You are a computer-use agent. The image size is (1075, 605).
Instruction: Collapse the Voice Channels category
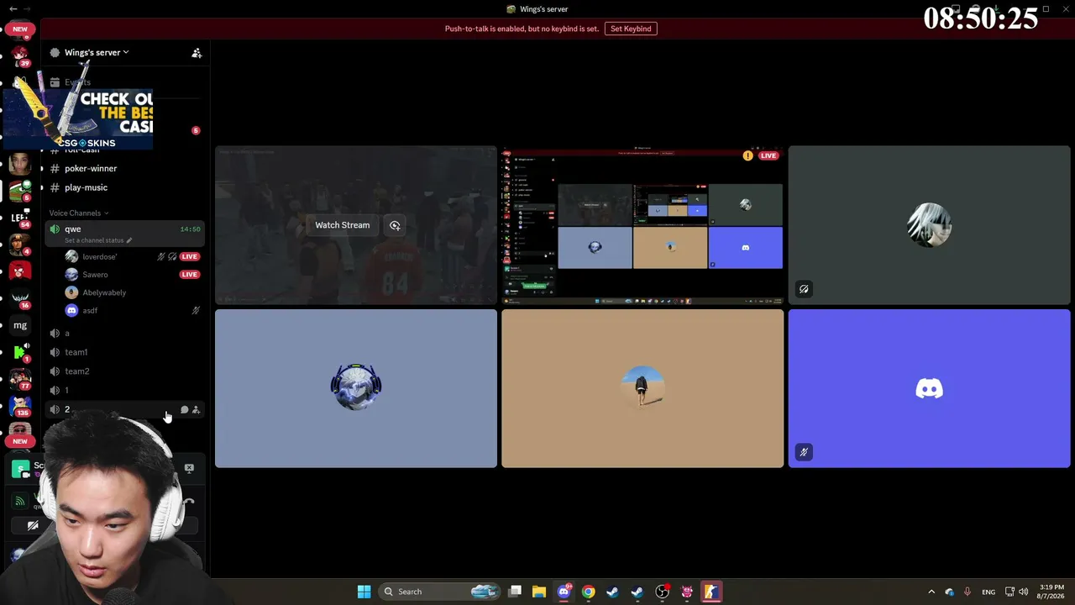79,213
